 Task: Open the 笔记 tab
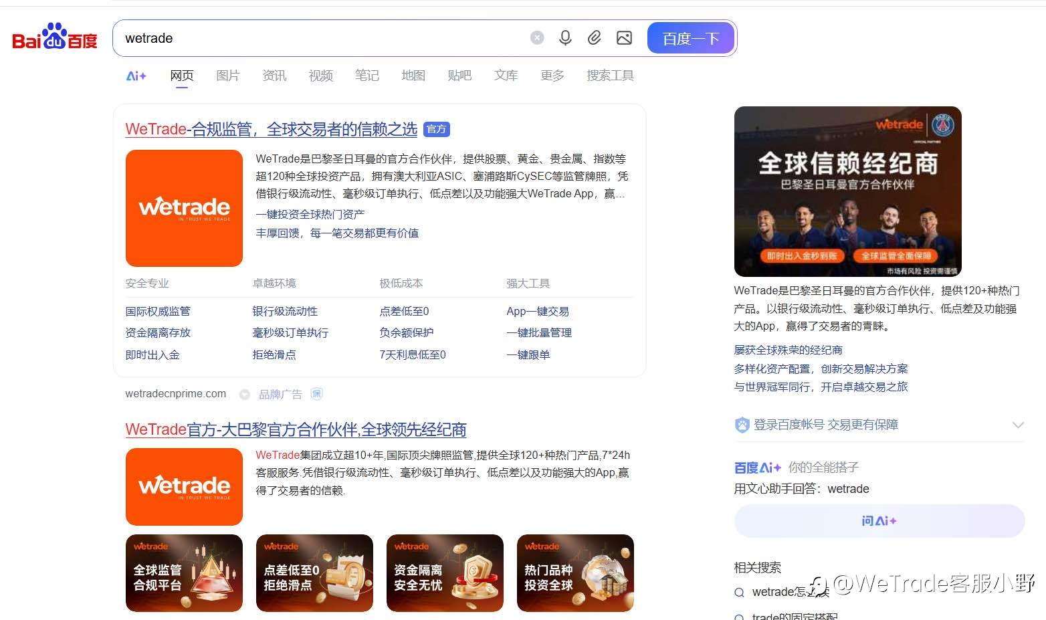(x=367, y=76)
